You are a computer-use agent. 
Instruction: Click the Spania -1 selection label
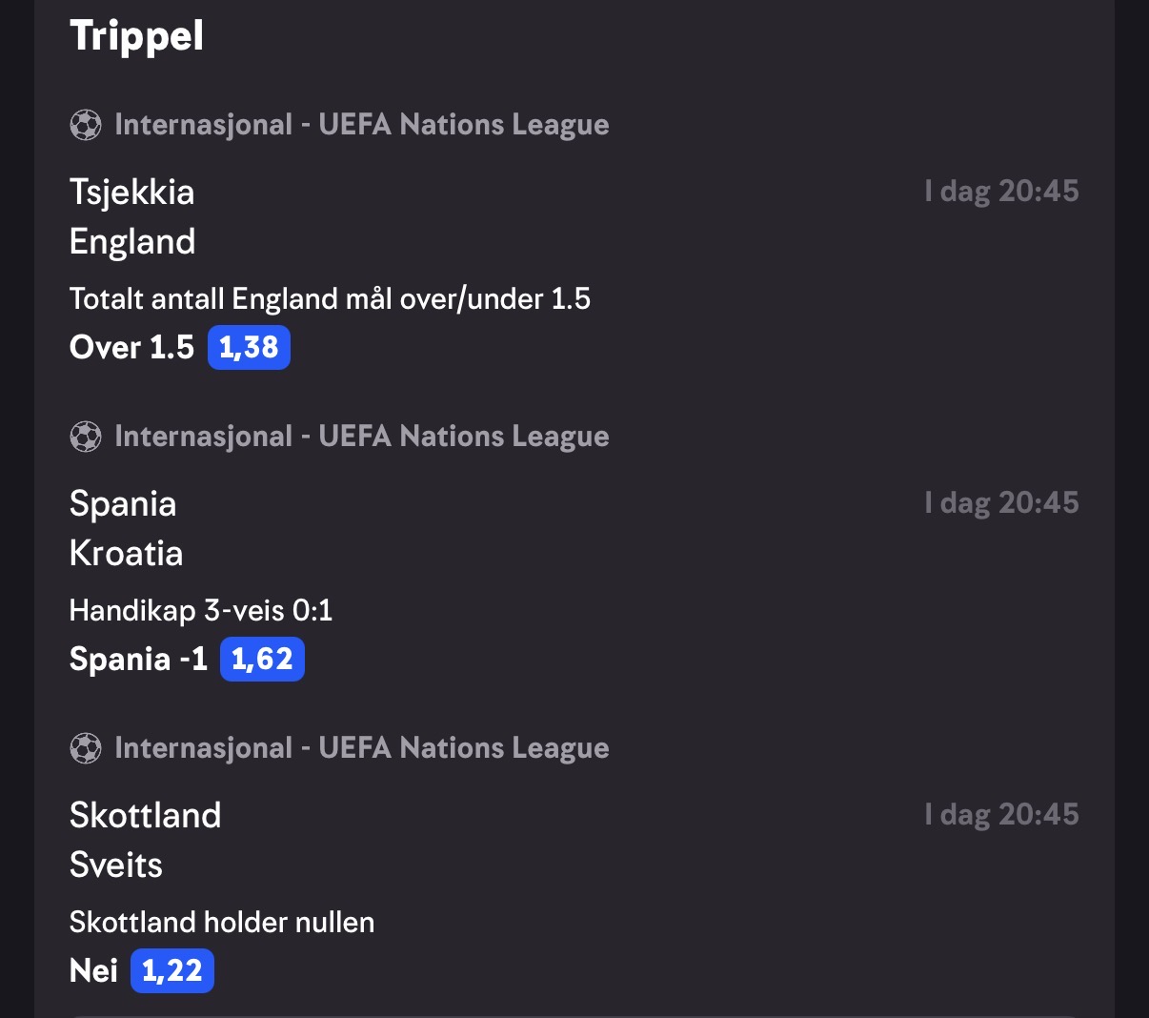(x=138, y=660)
